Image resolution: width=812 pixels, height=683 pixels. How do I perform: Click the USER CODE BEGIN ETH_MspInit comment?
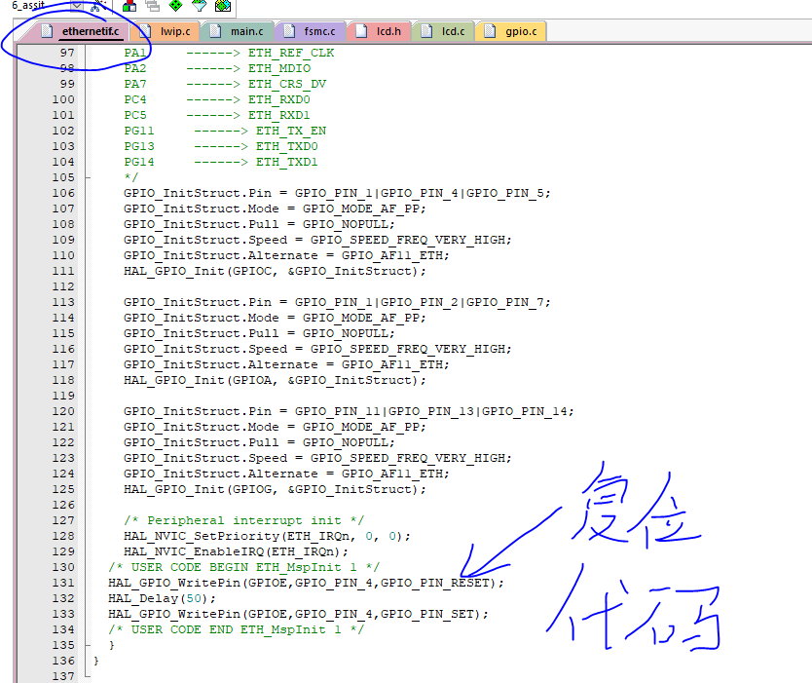pyautogui.click(x=243, y=567)
